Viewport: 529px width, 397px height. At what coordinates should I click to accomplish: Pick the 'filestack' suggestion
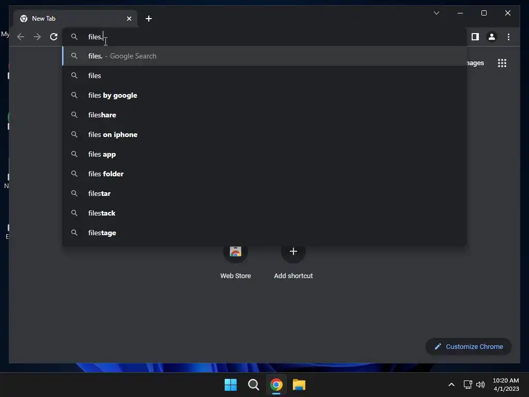[x=264, y=212]
